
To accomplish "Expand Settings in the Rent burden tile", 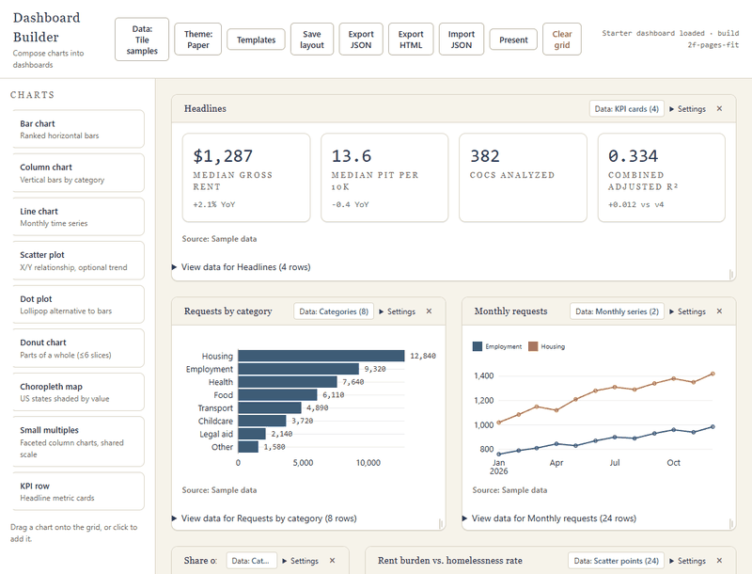I will point(688,561).
